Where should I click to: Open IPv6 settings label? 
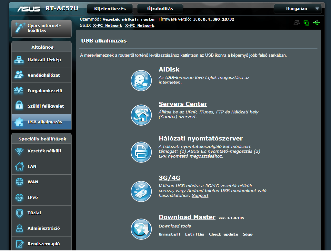(33, 198)
